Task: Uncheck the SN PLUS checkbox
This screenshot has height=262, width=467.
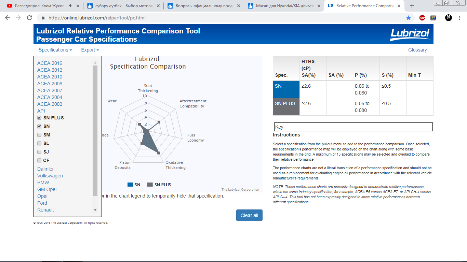Action: tap(39, 118)
